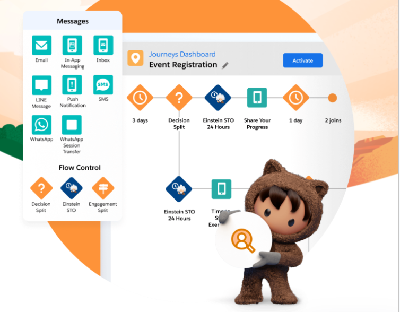
Task: Choose the Push Notification icon
Action: [x=72, y=85]
